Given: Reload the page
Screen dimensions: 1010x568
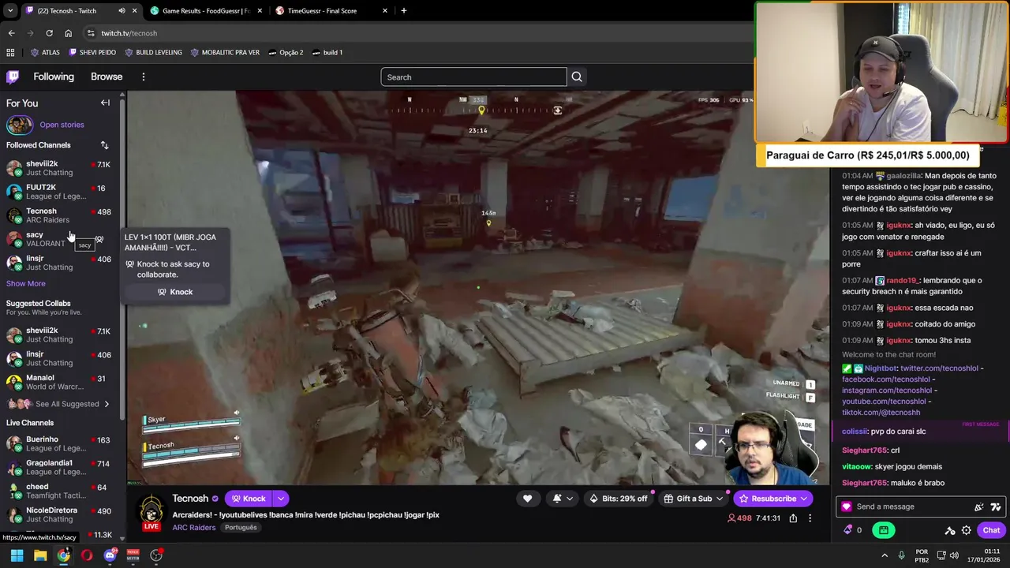Looking at the screenshot, I should point(49,33).
